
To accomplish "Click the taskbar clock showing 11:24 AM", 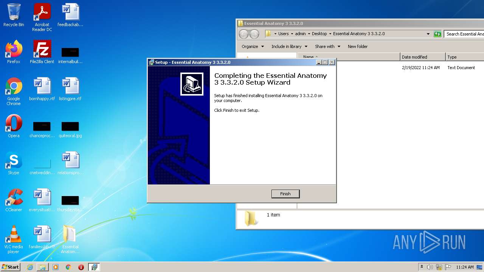I will click(x=465, y=267).
